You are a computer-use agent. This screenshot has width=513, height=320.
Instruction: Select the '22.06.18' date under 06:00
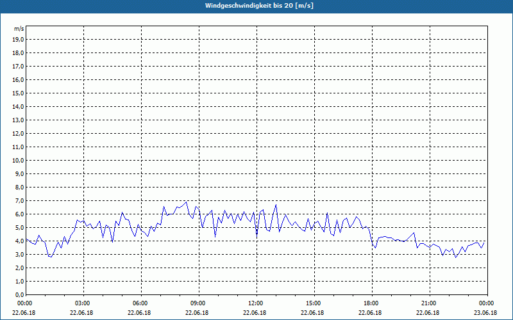139,313
